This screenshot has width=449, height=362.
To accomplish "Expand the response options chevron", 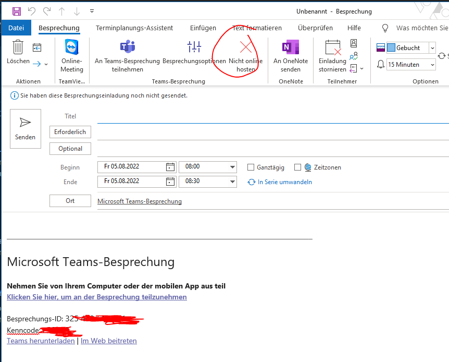I will (x=362, y=68).
